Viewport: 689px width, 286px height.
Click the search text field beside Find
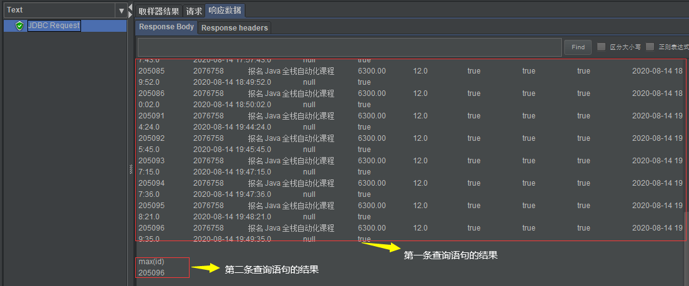pos(349,47)
